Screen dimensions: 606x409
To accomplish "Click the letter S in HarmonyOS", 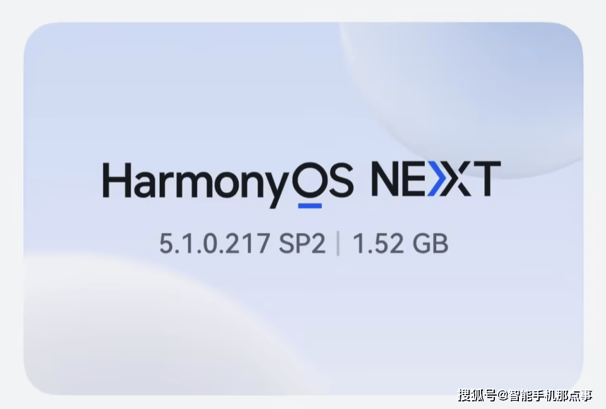I will [x=340, y=179].
